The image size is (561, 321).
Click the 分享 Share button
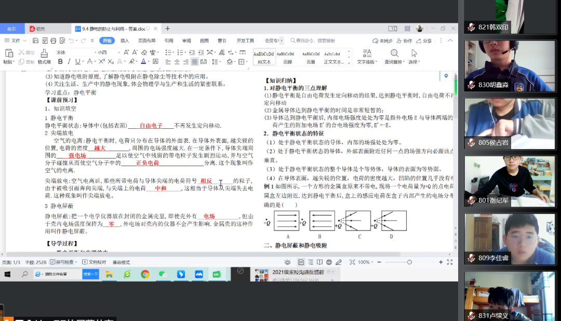(x=424, y=41)
